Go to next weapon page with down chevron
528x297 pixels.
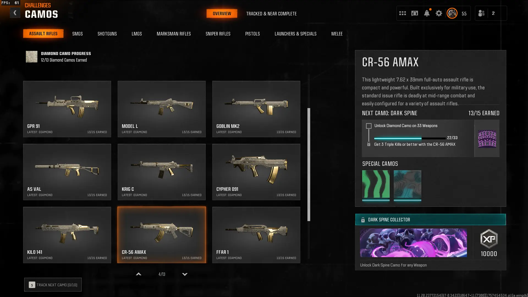point(185,274)
